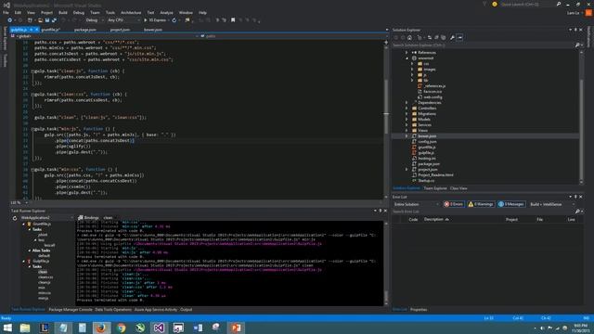
Task: Click the Error List search magnifier icon
Action: pyautogui.click(x=577, y=212)
